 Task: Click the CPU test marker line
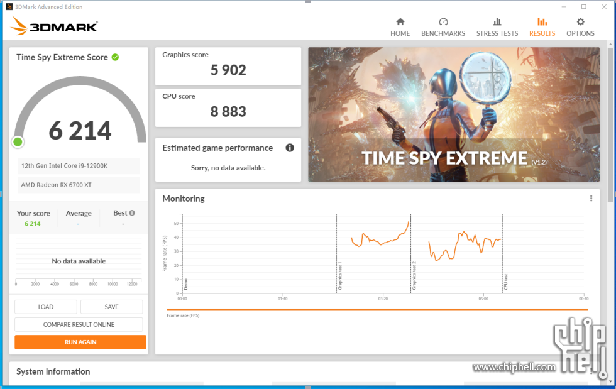502,253
